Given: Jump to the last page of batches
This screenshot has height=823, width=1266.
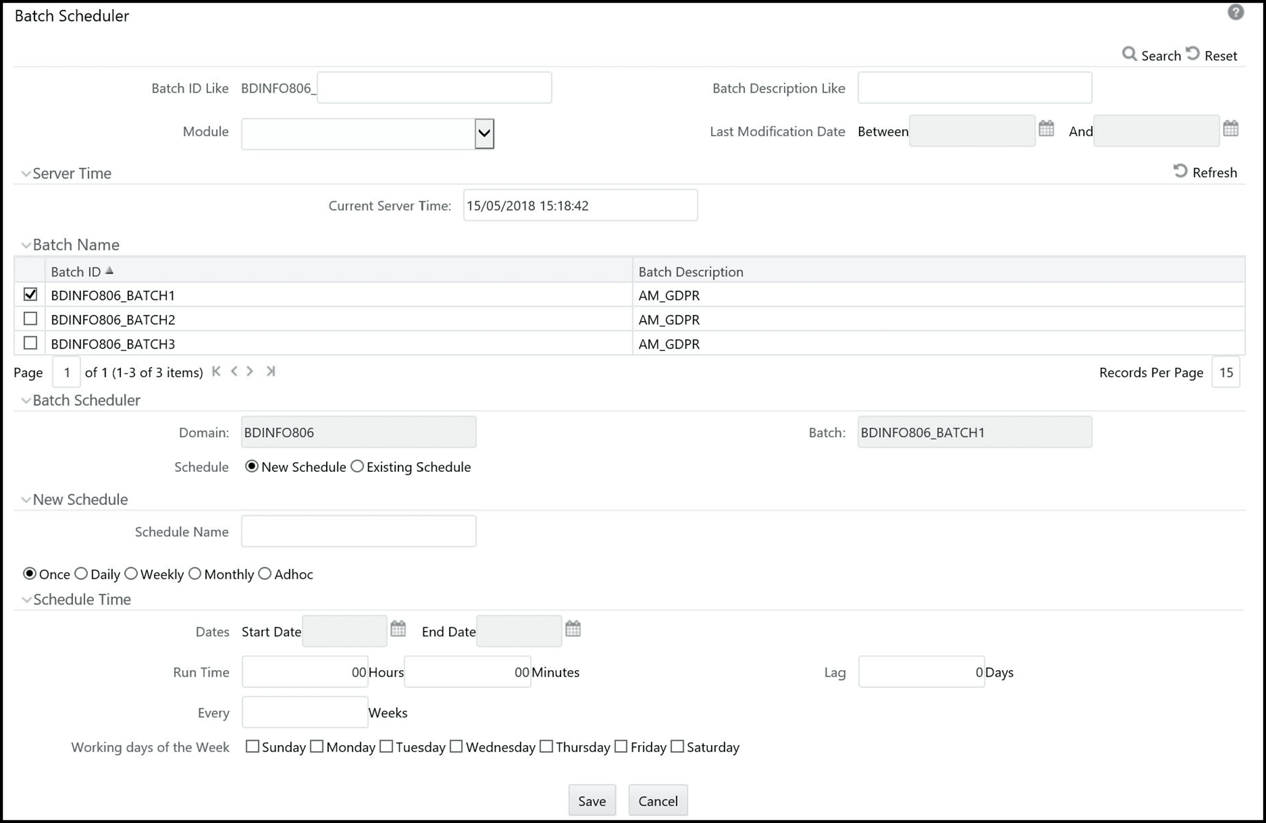Looking at the screenshot, I should point(271,371).
